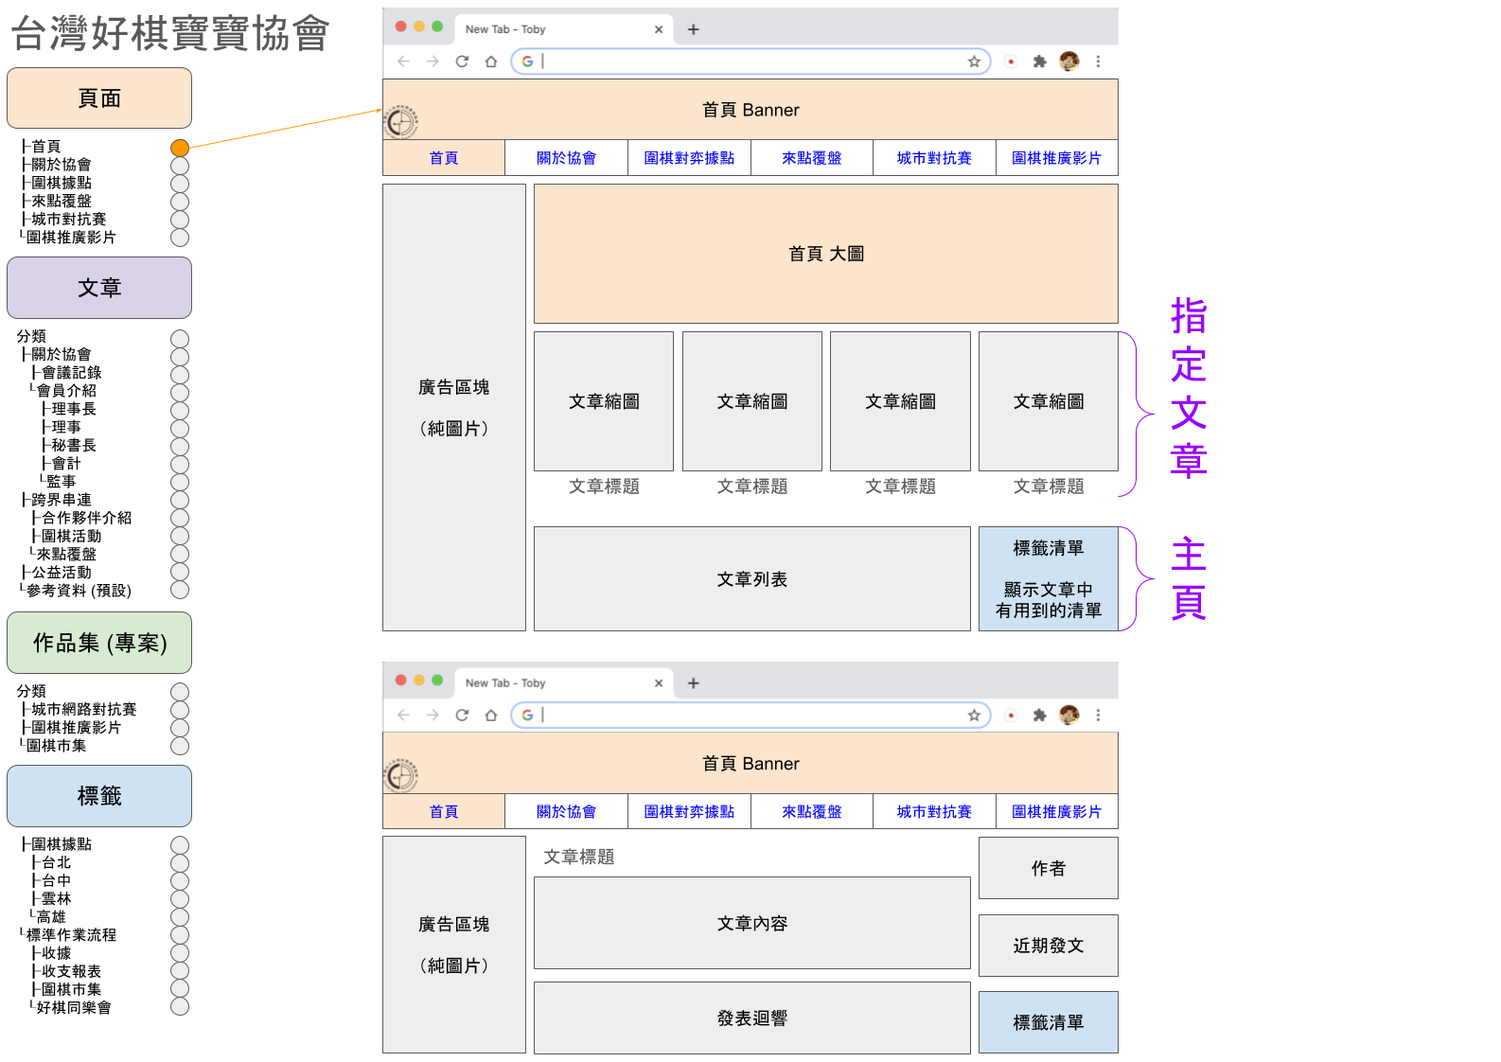Viewport: 1501px width, 1062px height.
Task: Click the 文章內容 block
Action: 752,923
